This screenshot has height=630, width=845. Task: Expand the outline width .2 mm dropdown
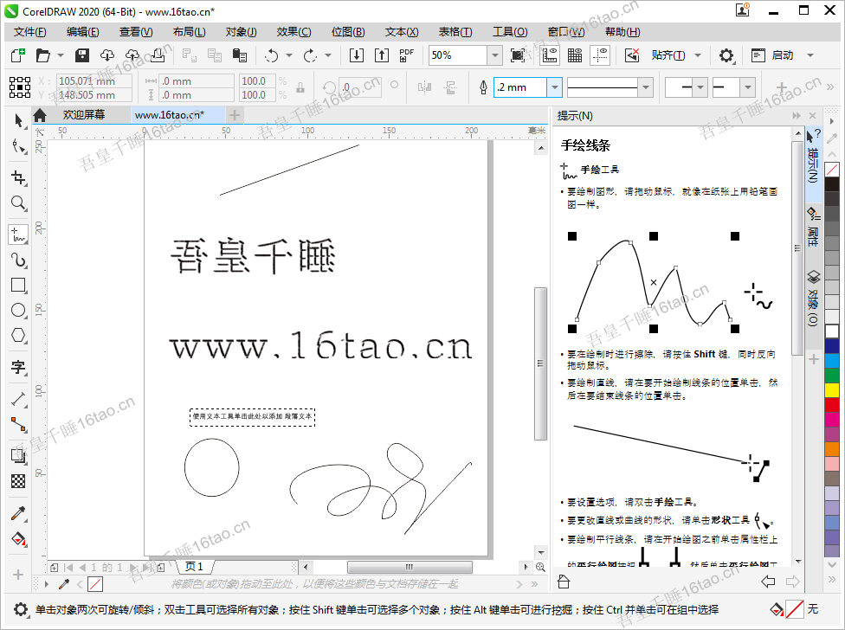(x=554, y=87)
